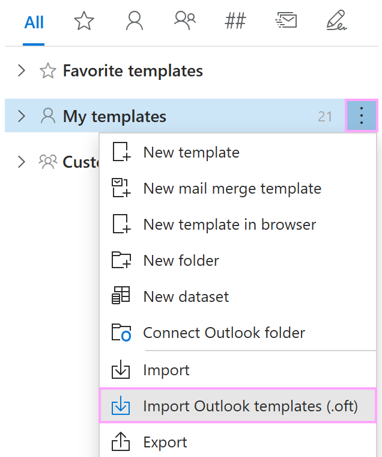Image resolution: width=382 pixels, height=457 pixels.
Task: Choose New mail merge template
Action: click(238, 188)
